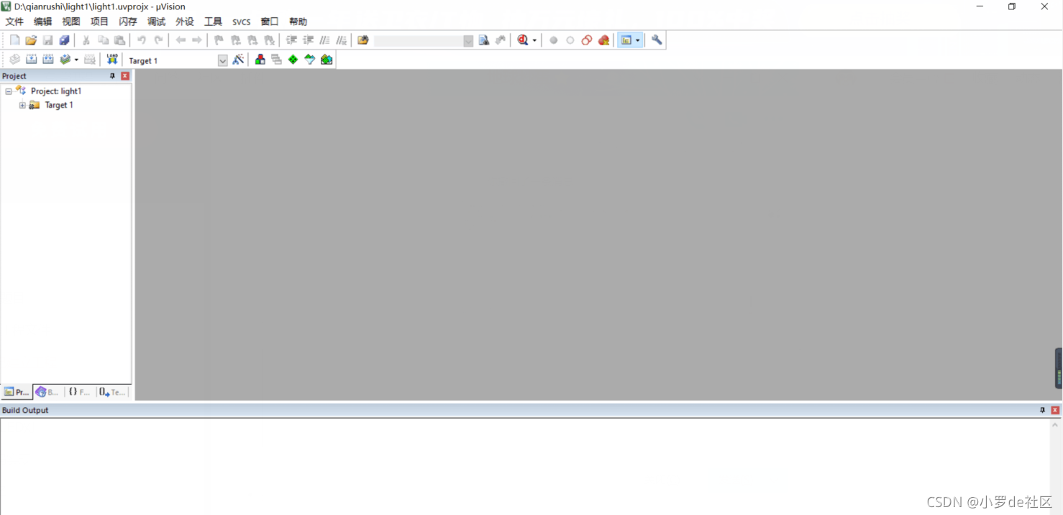Click the Build target icon
The width and height of the screenshot is (1063, 515).
click(x=31, y=60)
